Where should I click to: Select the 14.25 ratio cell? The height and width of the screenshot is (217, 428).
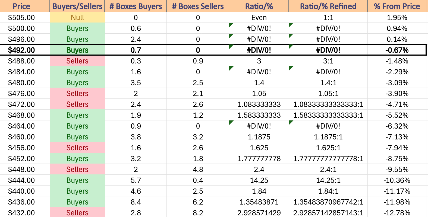pos(259,180)
